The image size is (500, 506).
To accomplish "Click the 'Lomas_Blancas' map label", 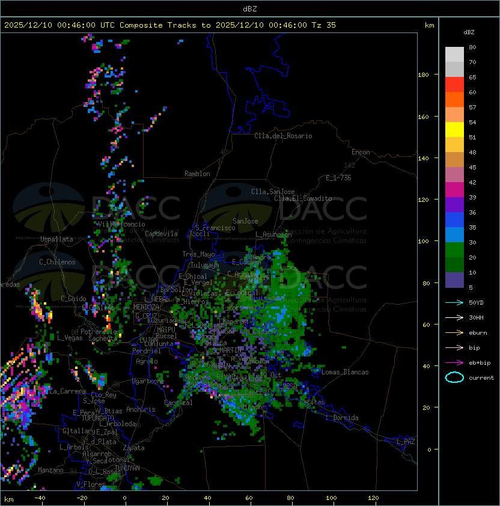I will click(345, 372).
